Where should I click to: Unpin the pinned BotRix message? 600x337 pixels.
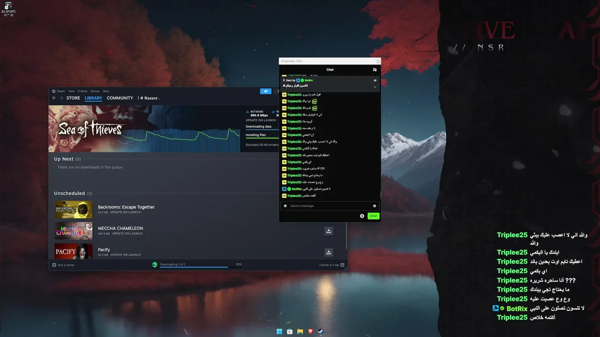pyautogui.click(x=375, y=81)
